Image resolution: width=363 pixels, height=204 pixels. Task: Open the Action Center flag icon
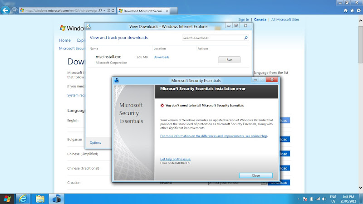(x=305, y=199)
